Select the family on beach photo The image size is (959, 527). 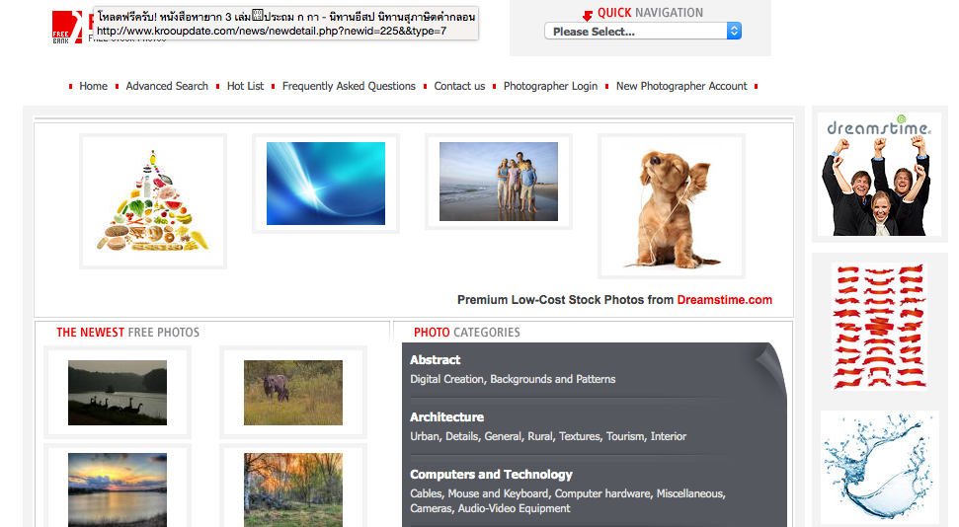[498, 182]
